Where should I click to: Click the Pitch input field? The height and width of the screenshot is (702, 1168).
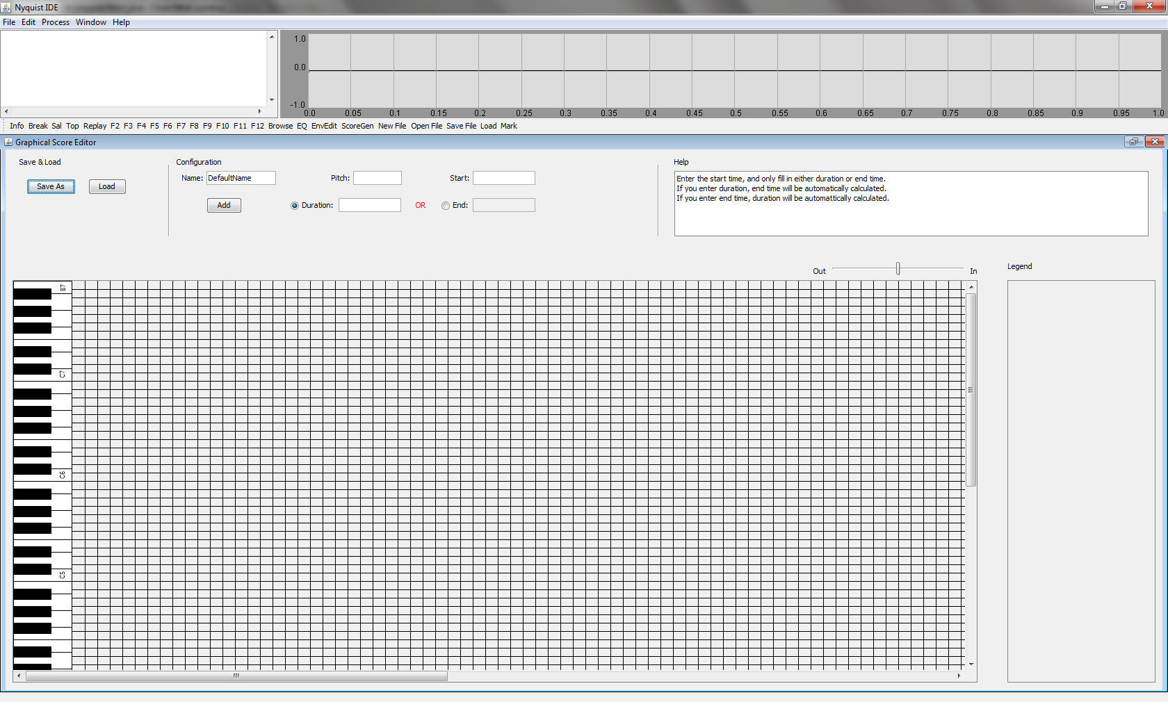(x=378, y=178)
